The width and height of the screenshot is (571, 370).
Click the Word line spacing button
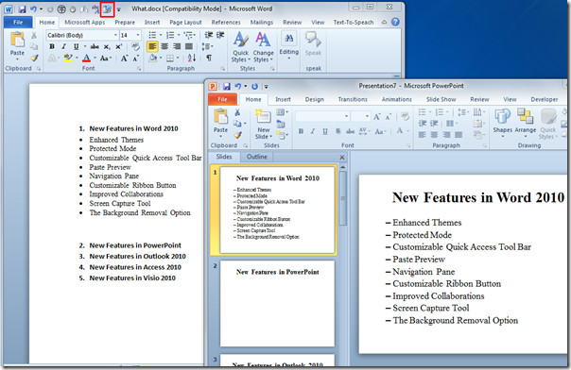pos(206,46)
